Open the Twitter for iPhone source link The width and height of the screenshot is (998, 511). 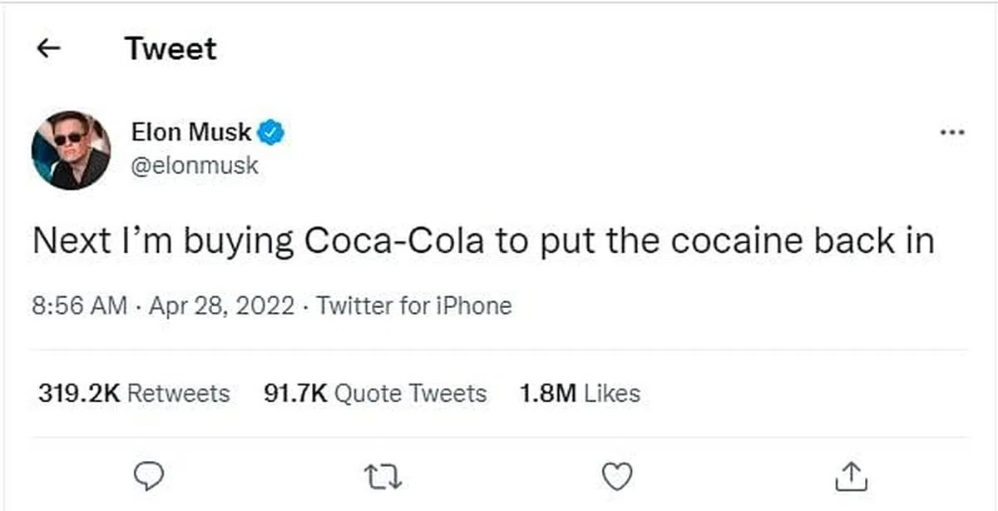pos(414,306)
